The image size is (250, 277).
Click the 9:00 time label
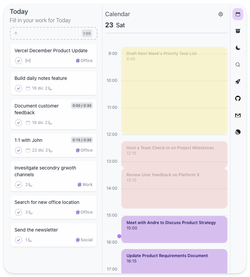(x=113, y=54)
